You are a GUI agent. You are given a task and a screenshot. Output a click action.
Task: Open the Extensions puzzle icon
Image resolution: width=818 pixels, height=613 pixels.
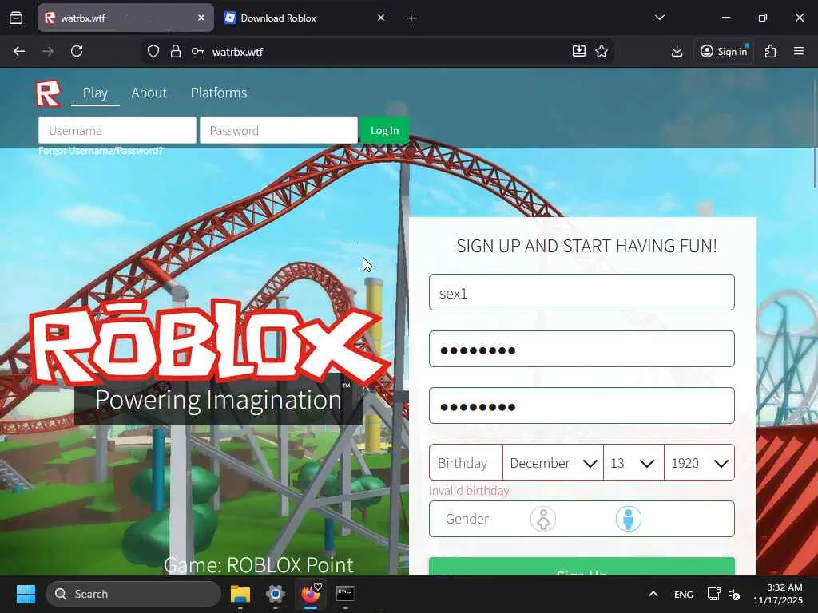point(771,51)
